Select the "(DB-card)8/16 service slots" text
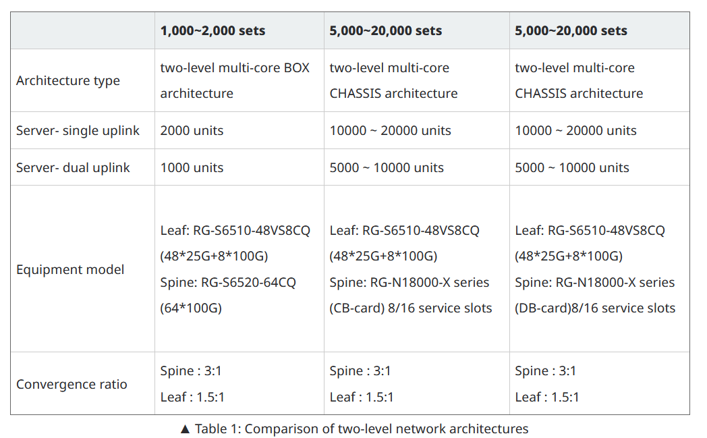 click(x=595, y=308)
